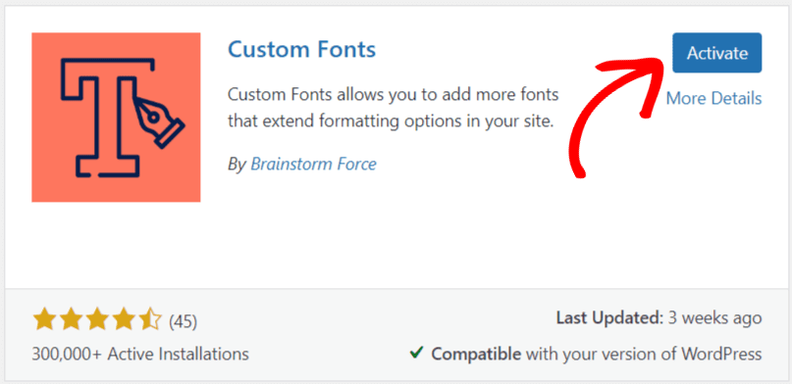This screenshot has height=384, width=792.
Task: Click the (45) ratings count
Action: [x=183, y=321]
